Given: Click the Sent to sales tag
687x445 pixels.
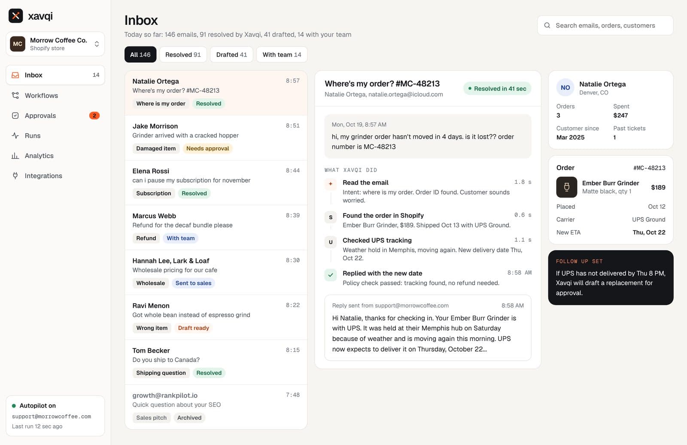Looking at the screenshot, I should tap(193, 283).
